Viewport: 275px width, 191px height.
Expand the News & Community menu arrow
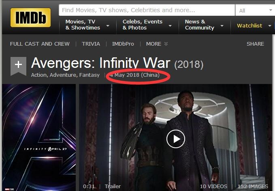pos(222,26)
